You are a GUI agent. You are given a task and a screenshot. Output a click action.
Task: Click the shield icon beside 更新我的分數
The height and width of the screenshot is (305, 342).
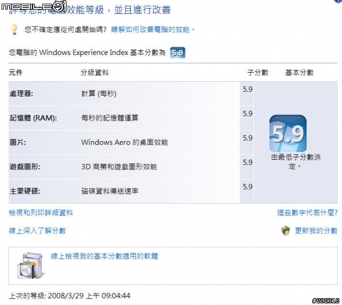(285, 231)
